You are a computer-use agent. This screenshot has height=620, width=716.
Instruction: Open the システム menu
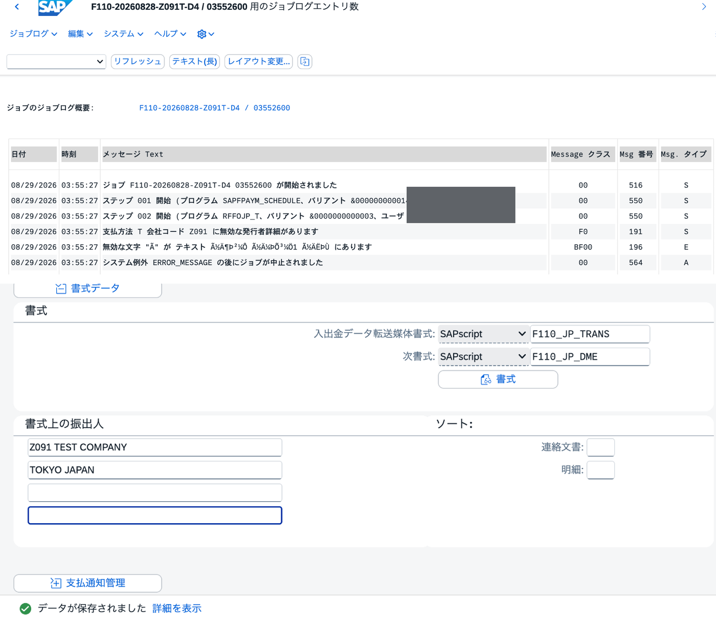[123, 34]
